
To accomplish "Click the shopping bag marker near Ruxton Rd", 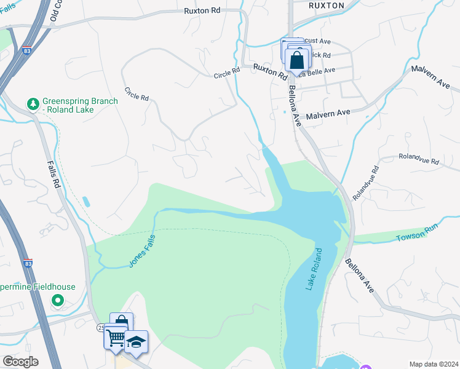I will point(296,60).
